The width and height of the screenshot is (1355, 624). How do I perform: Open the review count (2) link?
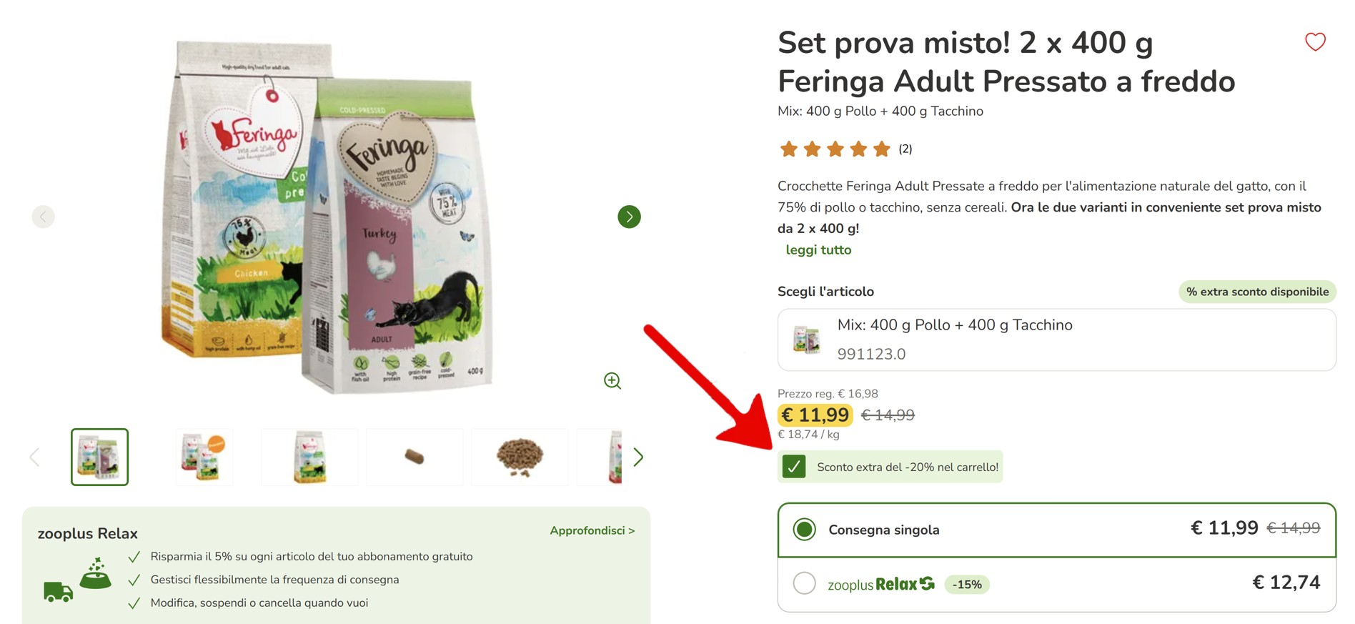(x=905, y=149)
